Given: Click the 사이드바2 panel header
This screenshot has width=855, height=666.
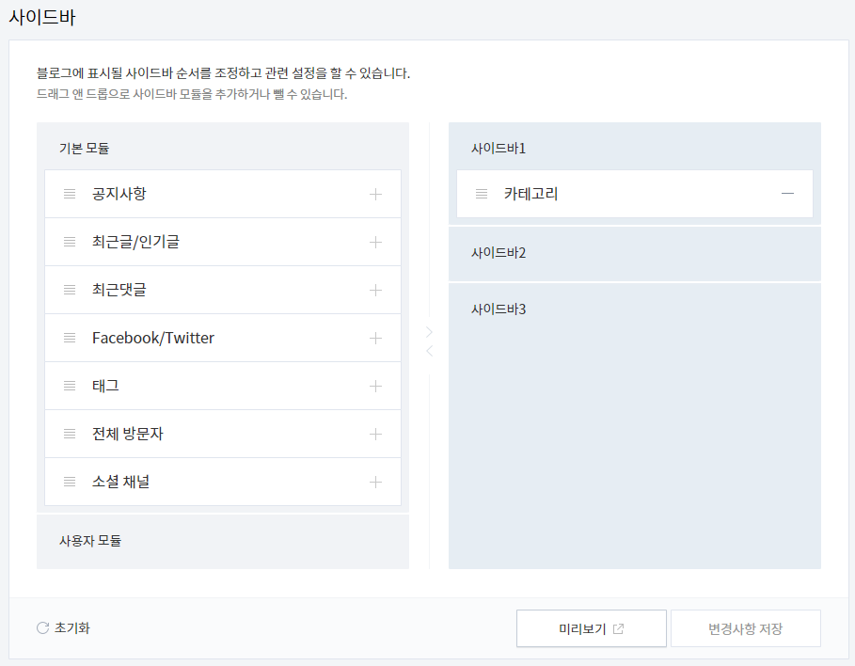Looking at the screenshot, I should pos(499,253).
